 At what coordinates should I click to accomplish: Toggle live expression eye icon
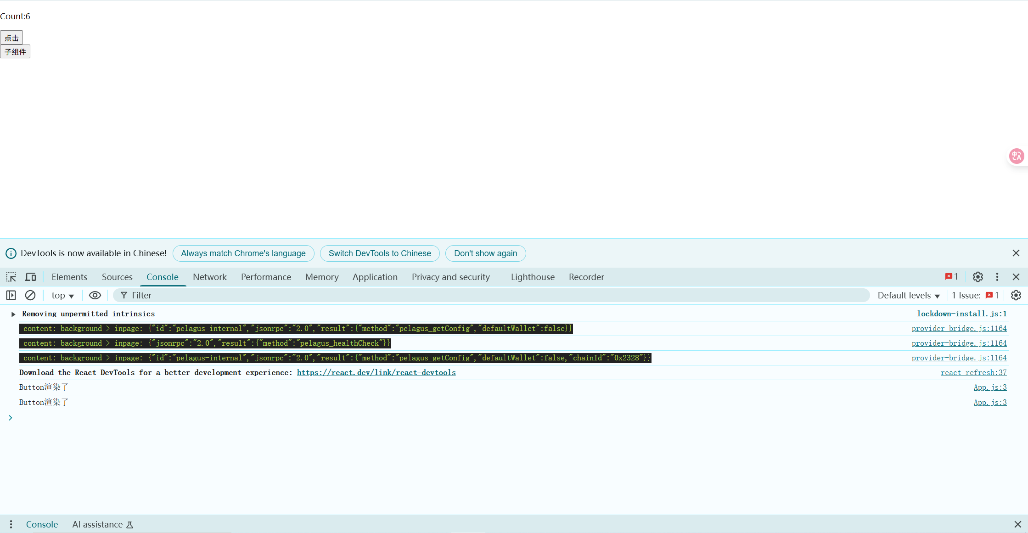click(95, 295)
